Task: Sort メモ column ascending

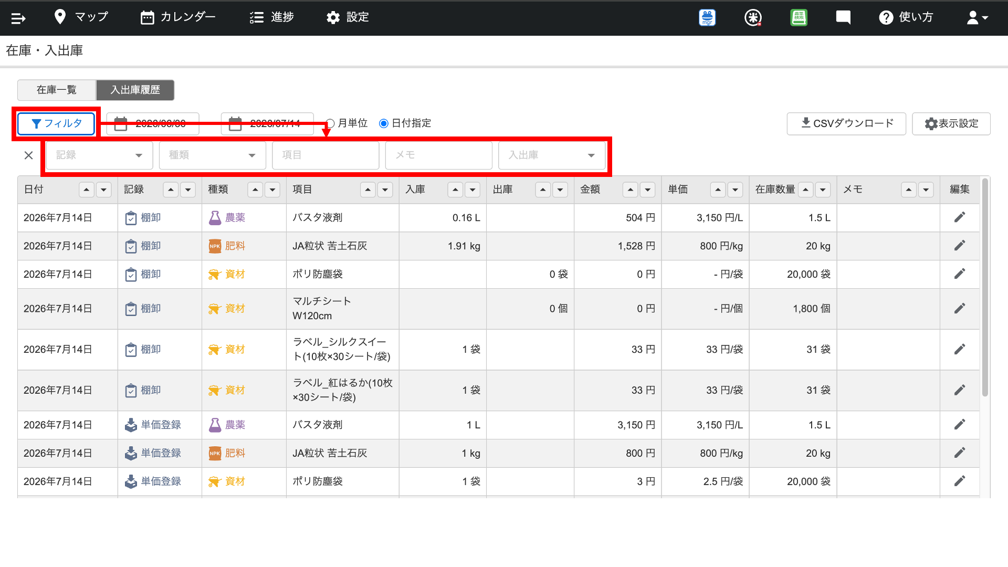Action: 909,190
